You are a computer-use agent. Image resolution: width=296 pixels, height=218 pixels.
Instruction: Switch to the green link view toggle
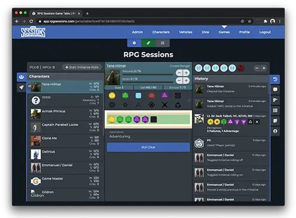[148, 43]
